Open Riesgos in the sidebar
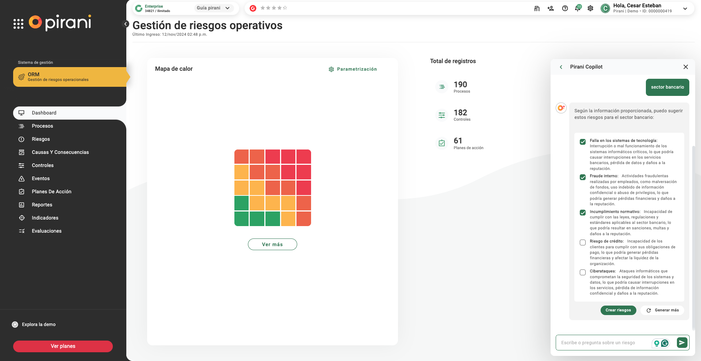 point(41,139)
